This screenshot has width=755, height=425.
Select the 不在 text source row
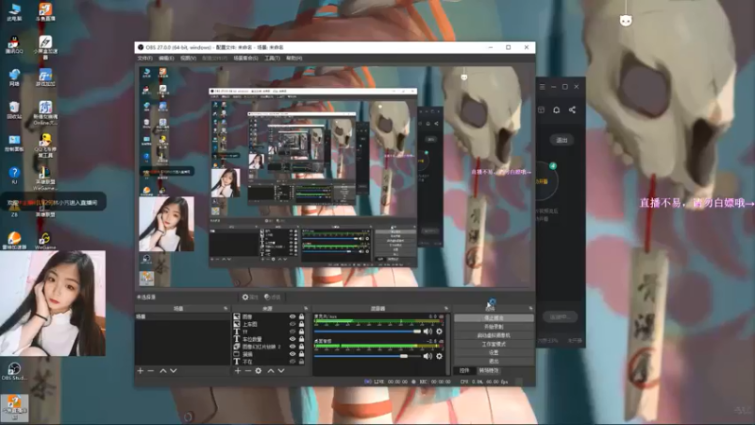(270, 362)
